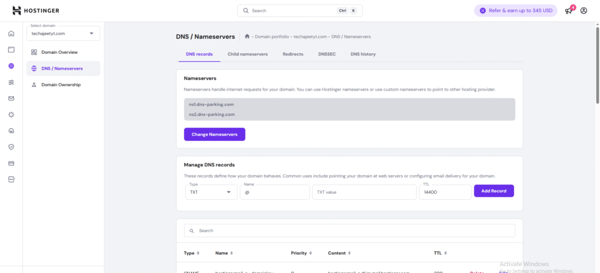Viewport: 600px width, 273px height.
Task: Click the home icon in breadcrumb
Action: point(248,36)
